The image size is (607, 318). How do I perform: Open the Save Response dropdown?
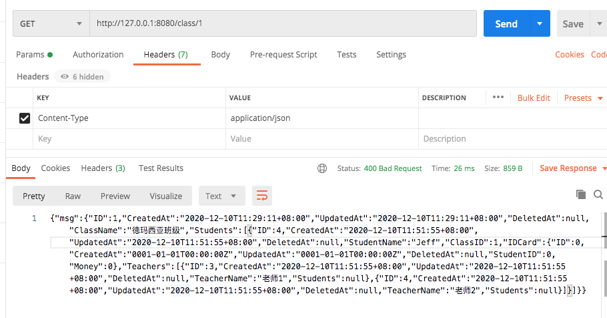[x=573, y=168]
